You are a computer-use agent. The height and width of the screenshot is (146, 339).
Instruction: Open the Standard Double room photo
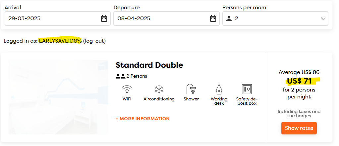pyautogui.click(x=58, y=97)
